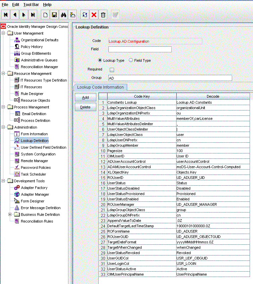
Task: Collapse the Resource Management folder
Action: pyautogui.click(x=3, y=74)
